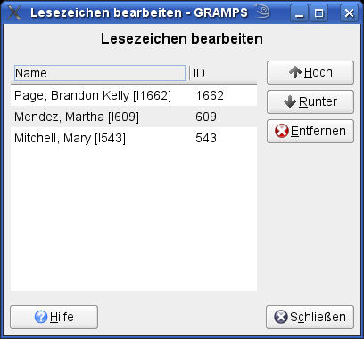Viewport: 364px width, 339px height.
Task: Close dialog with Schließen button
Action: click(310, 317)
